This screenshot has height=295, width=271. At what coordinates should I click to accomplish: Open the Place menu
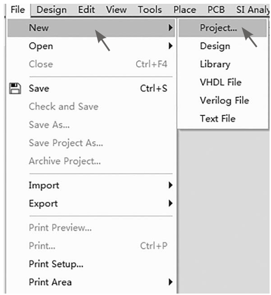pos(184,9)
